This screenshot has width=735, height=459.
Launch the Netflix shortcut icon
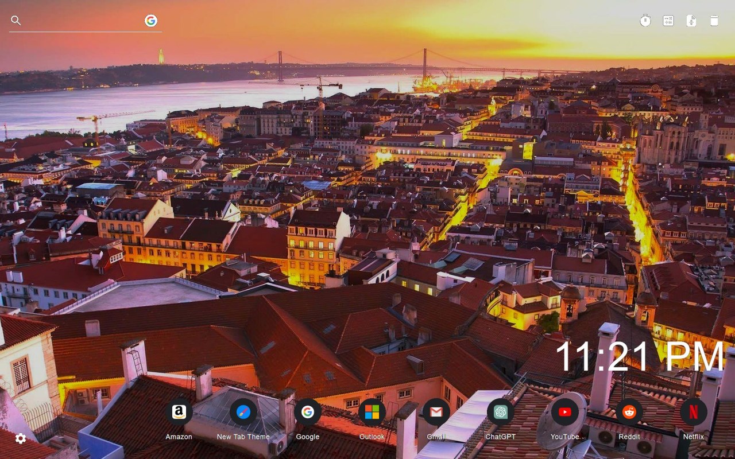694,412
